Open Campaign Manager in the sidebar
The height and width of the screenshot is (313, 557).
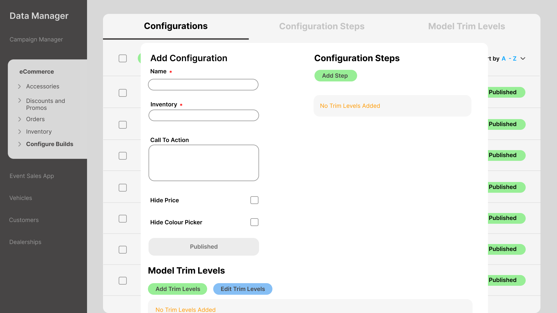pos(36,39)
